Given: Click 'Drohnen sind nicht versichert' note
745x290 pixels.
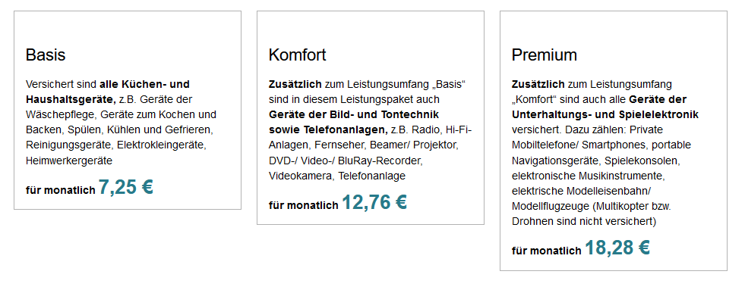Looking at the screenshot, I should tap(582, 222).
